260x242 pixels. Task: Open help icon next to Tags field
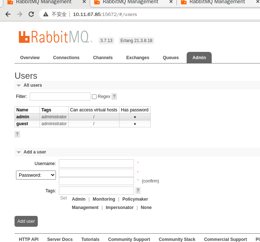pos(138,190)
